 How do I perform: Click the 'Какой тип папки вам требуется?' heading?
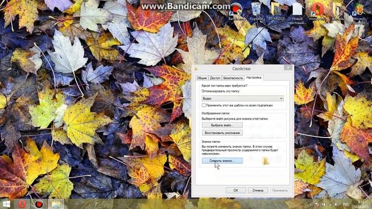(x=224, y=86)
